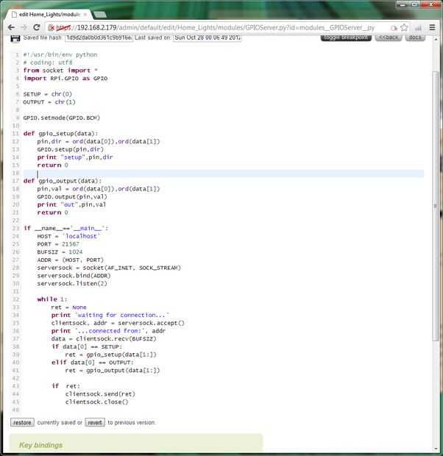Click 'elif data[0] == OUTPUT:' line
This screenshot has height=456, width=443.
92,363
